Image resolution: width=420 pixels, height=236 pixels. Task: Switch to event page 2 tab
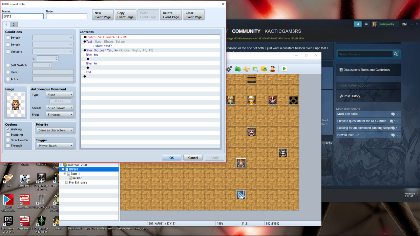coord(13,24)
